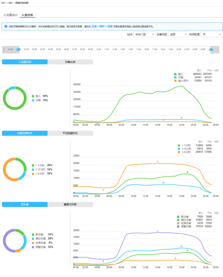Expand the 设备标签 全部 dropdown
The width and height of the screenshot is (223, 277).
pos(178,34)
